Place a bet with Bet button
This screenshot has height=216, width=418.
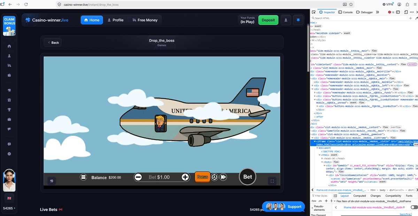click(248, 177)
